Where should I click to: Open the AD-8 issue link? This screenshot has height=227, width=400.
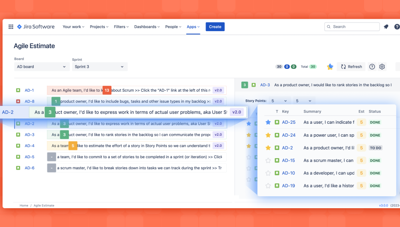click(x=29, y=101)
